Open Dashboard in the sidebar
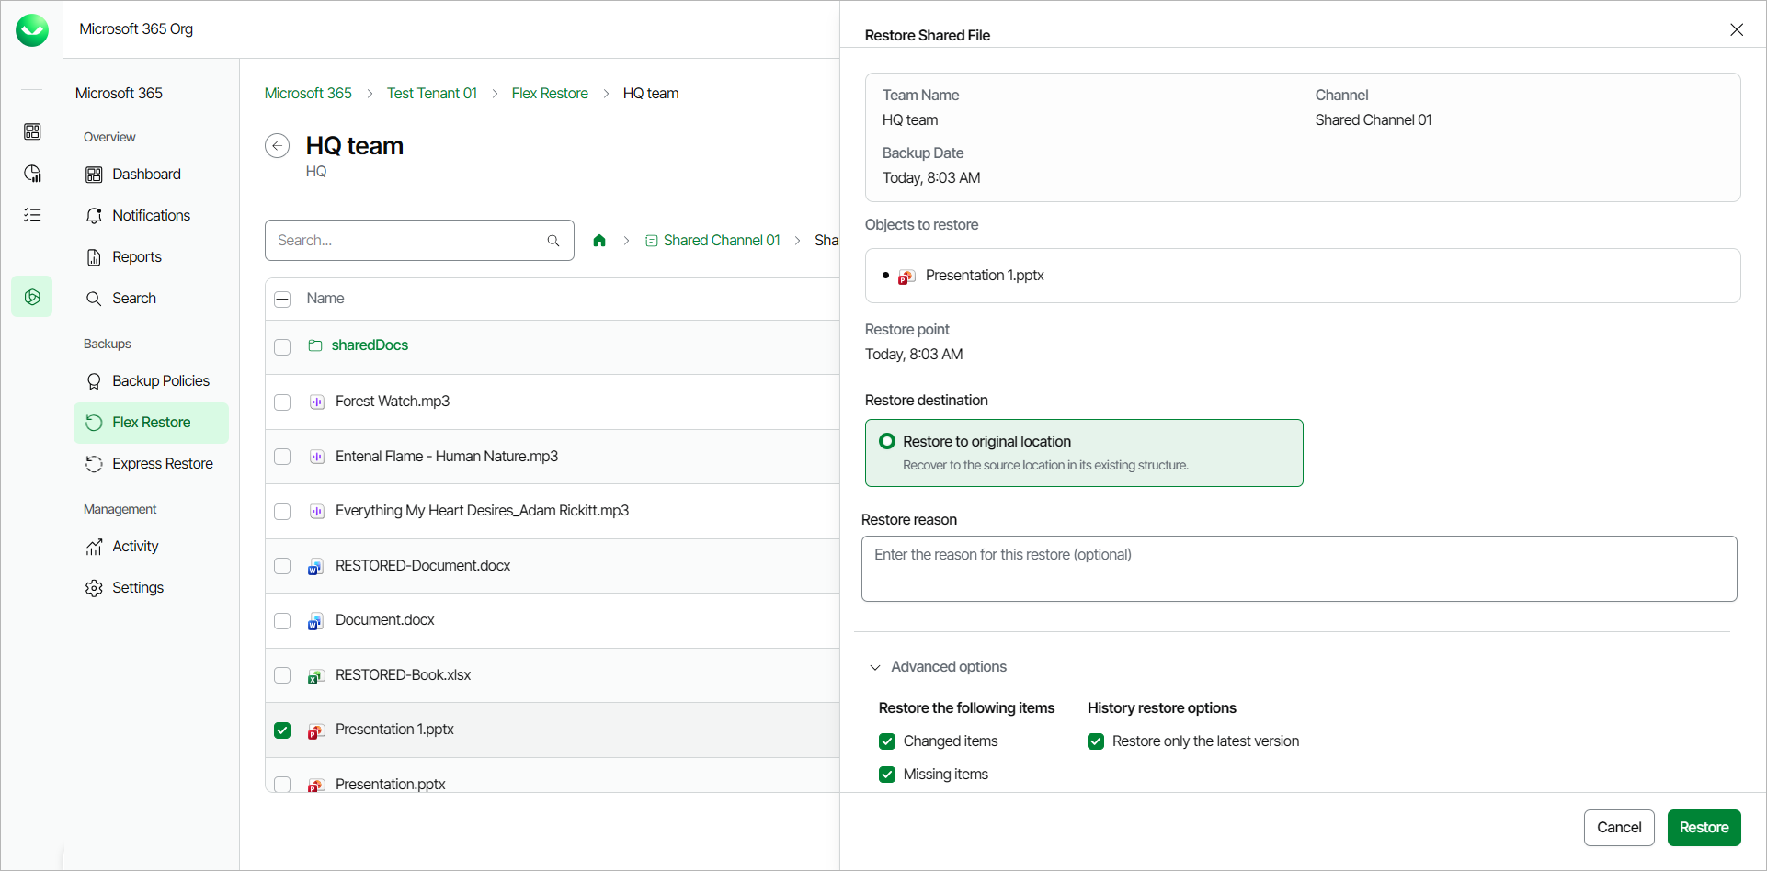Image resolution: width=1767 pixels, height=871 pixels. coord(151,174)
